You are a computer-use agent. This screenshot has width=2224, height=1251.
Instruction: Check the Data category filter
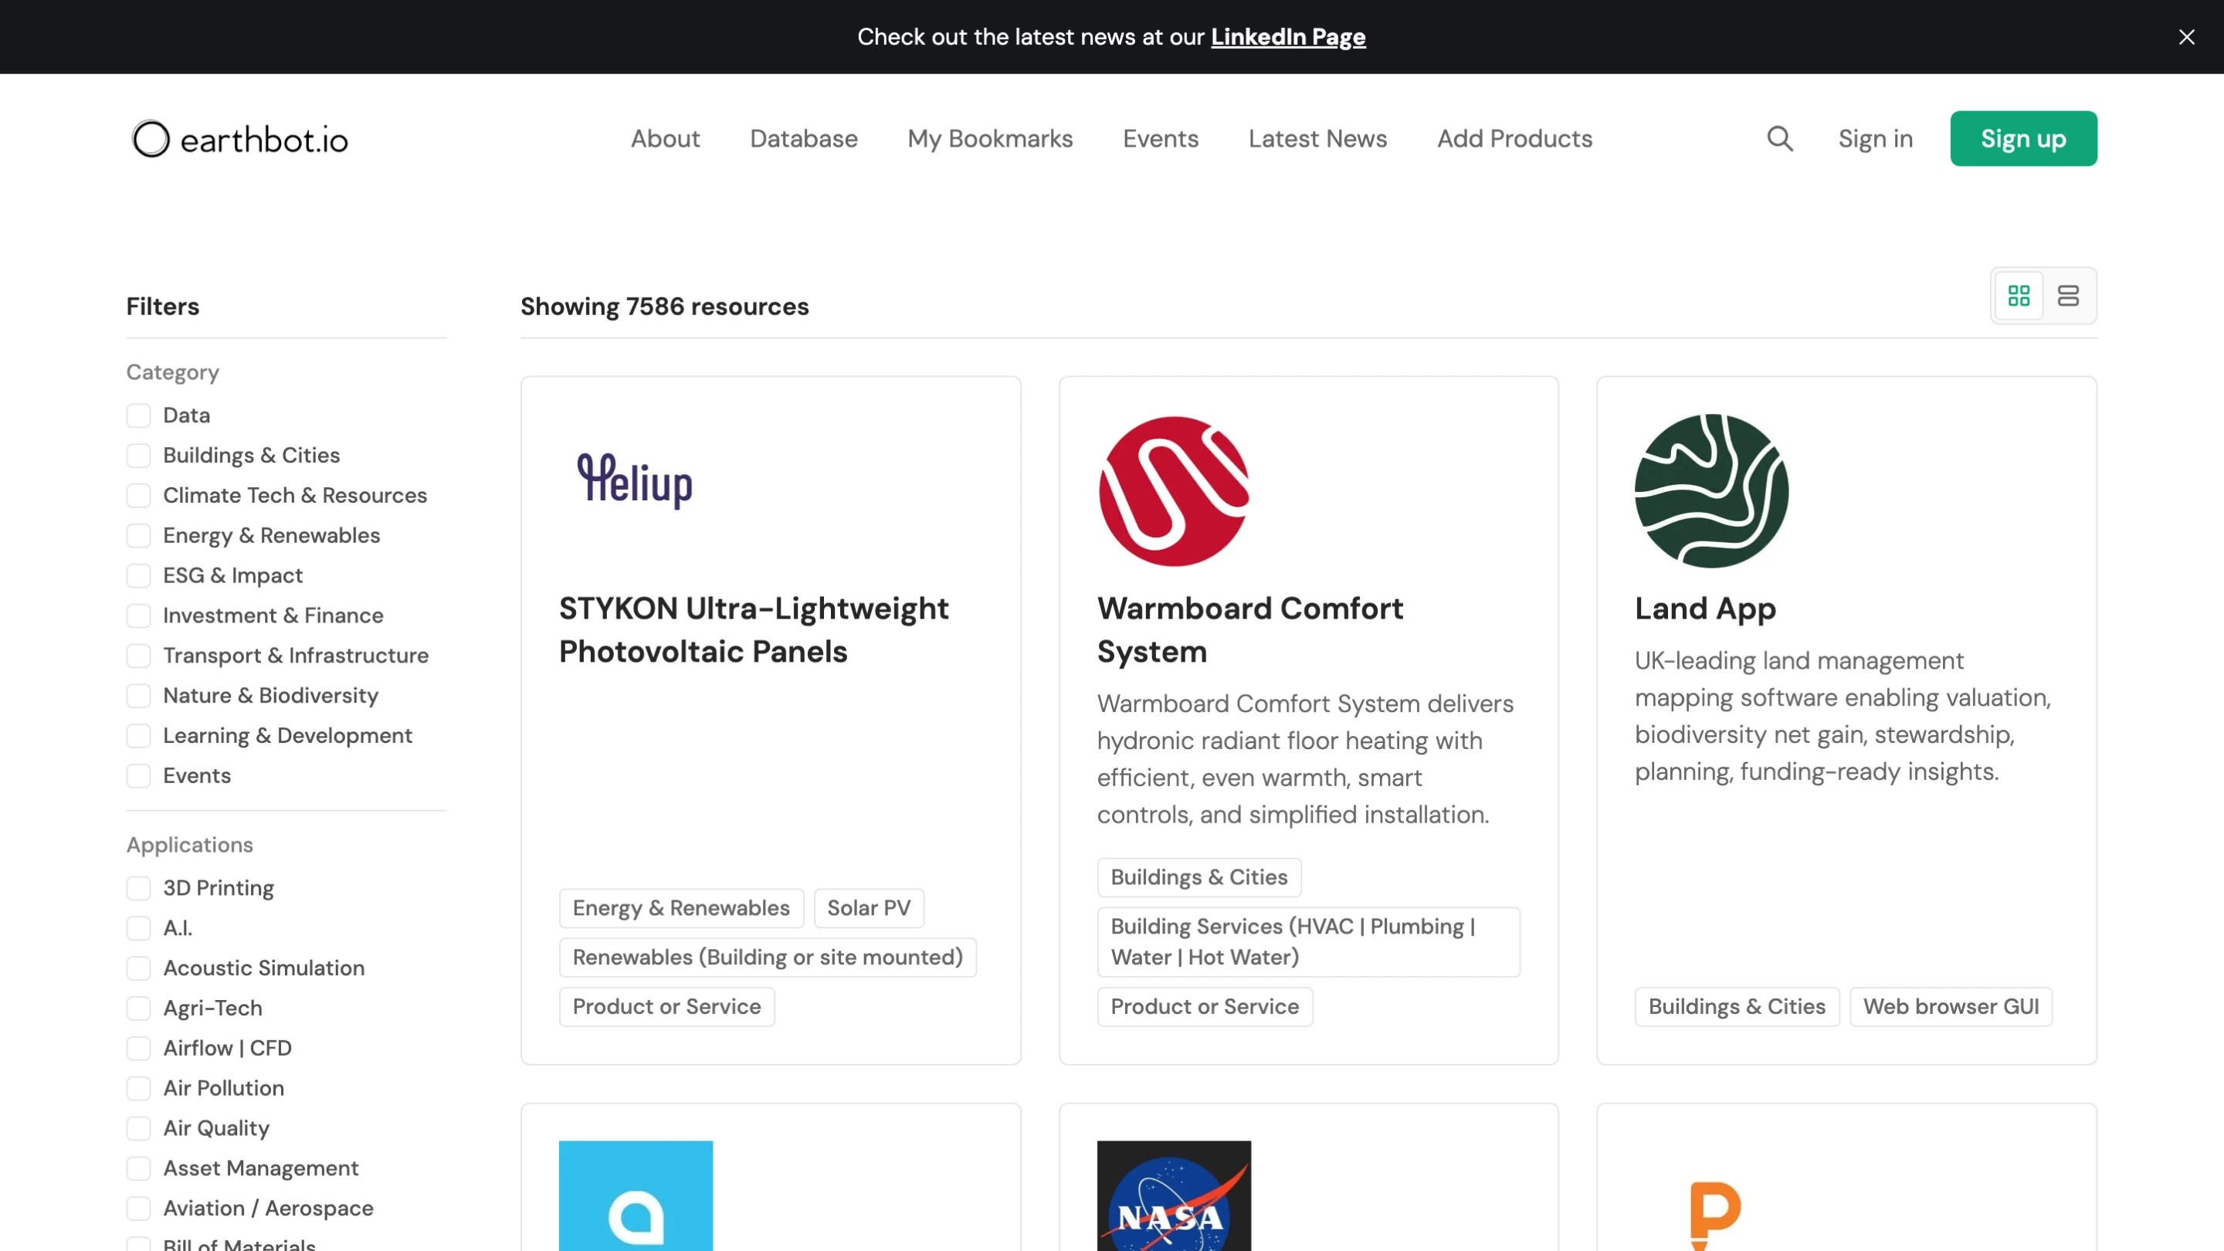138,415
